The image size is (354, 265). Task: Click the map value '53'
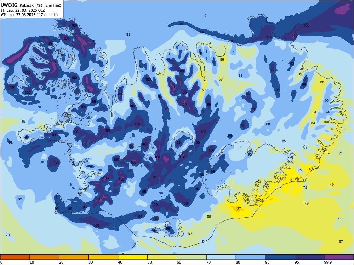coord(313,123)
